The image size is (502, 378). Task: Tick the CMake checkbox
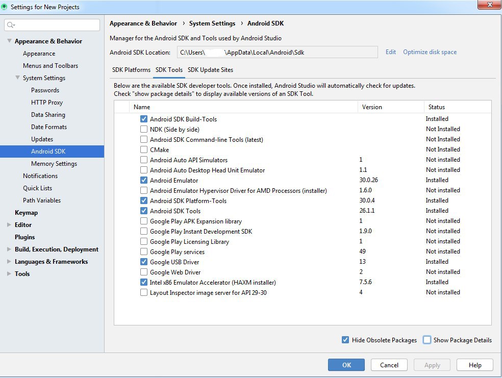point(144,150)
